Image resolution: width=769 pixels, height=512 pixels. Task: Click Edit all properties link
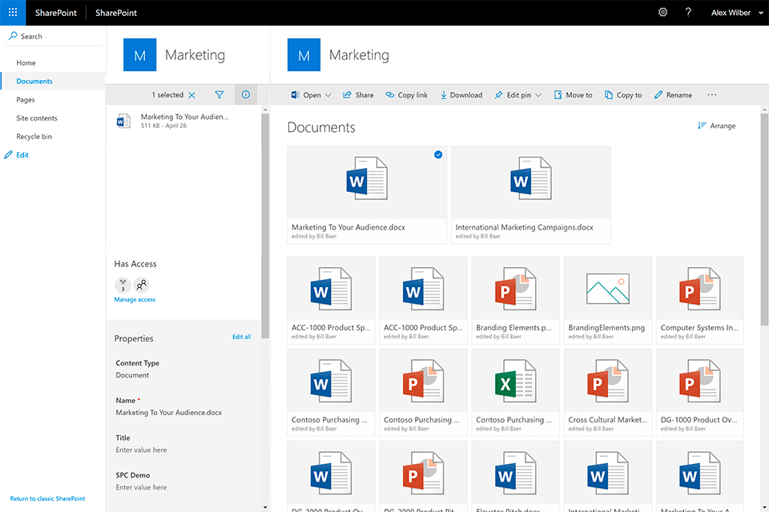point(241,337)
